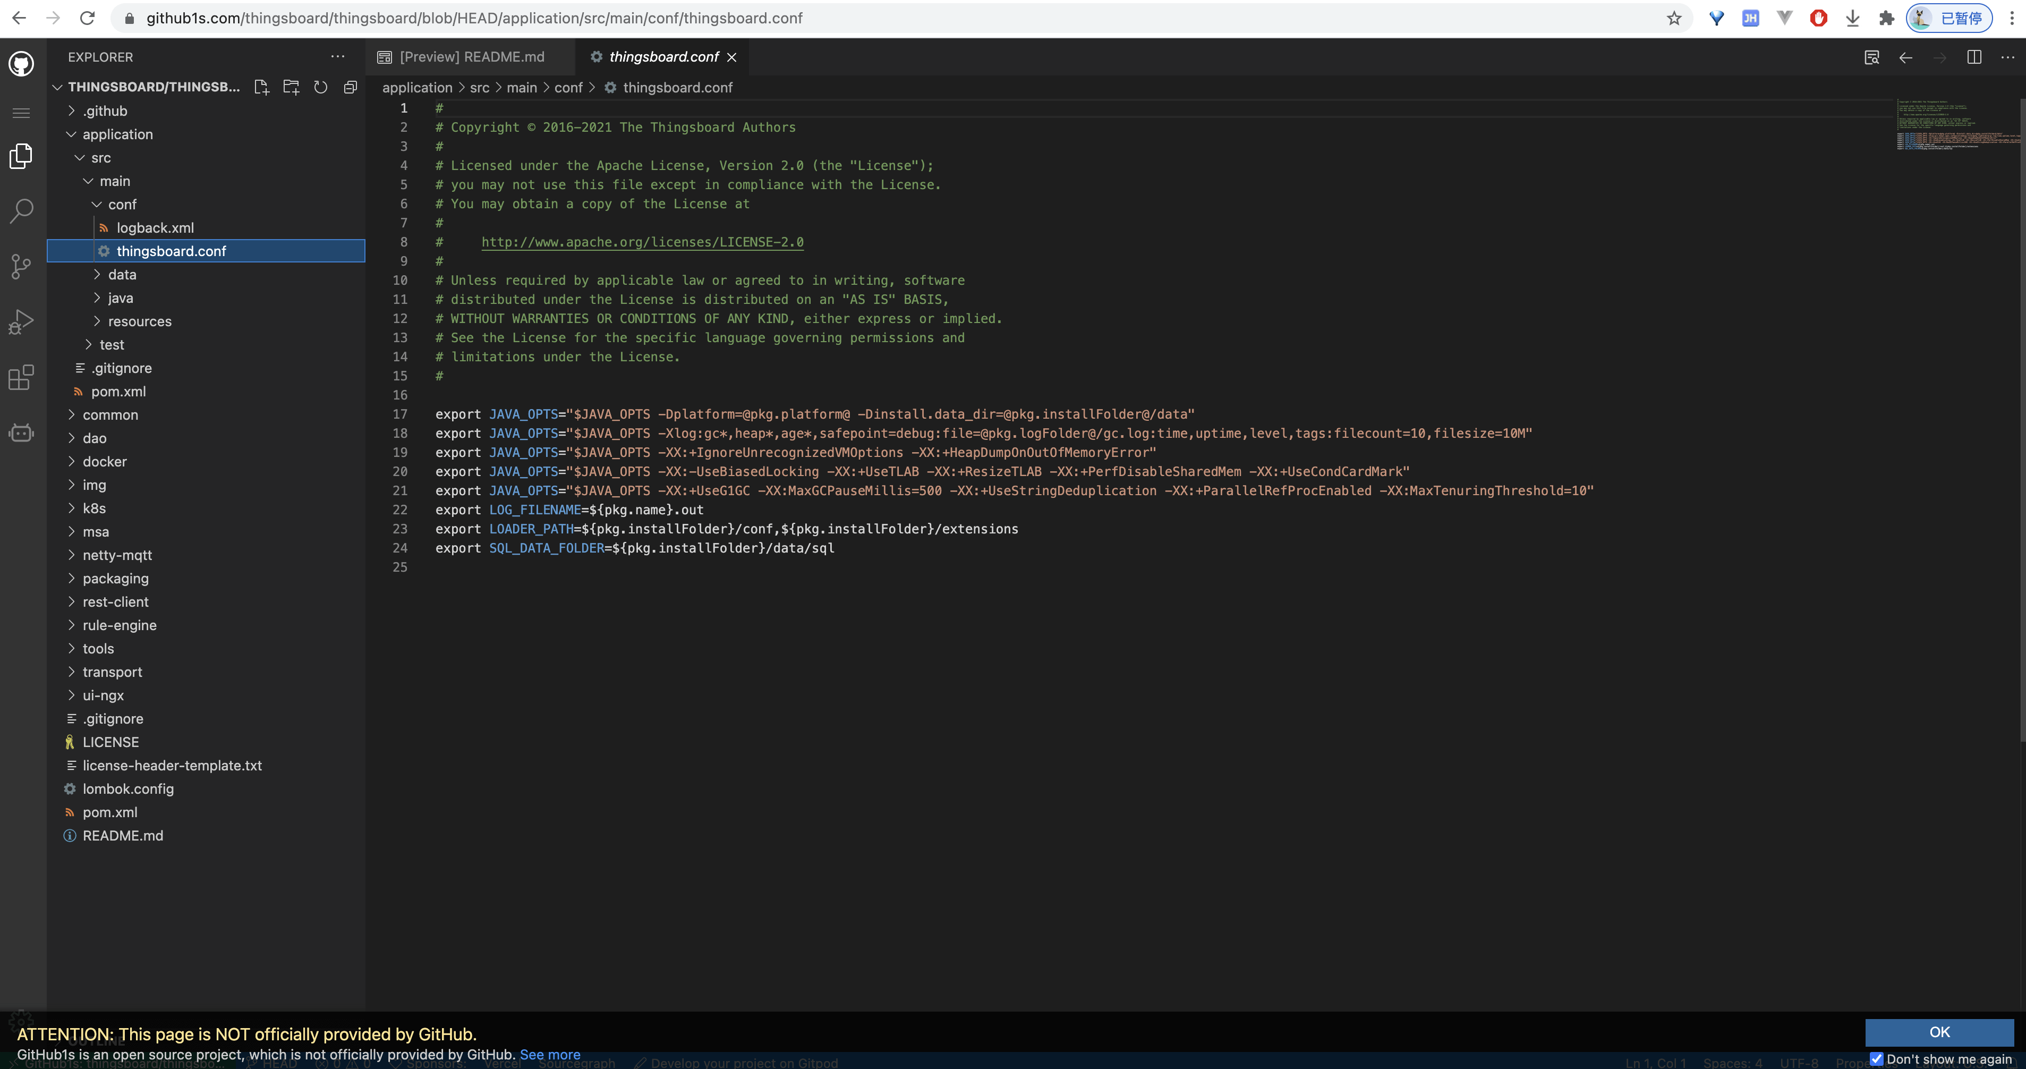Expand the rule-engine folder
The width and height of the screenshot is (2026, 1069).
(x=120, y=625)
